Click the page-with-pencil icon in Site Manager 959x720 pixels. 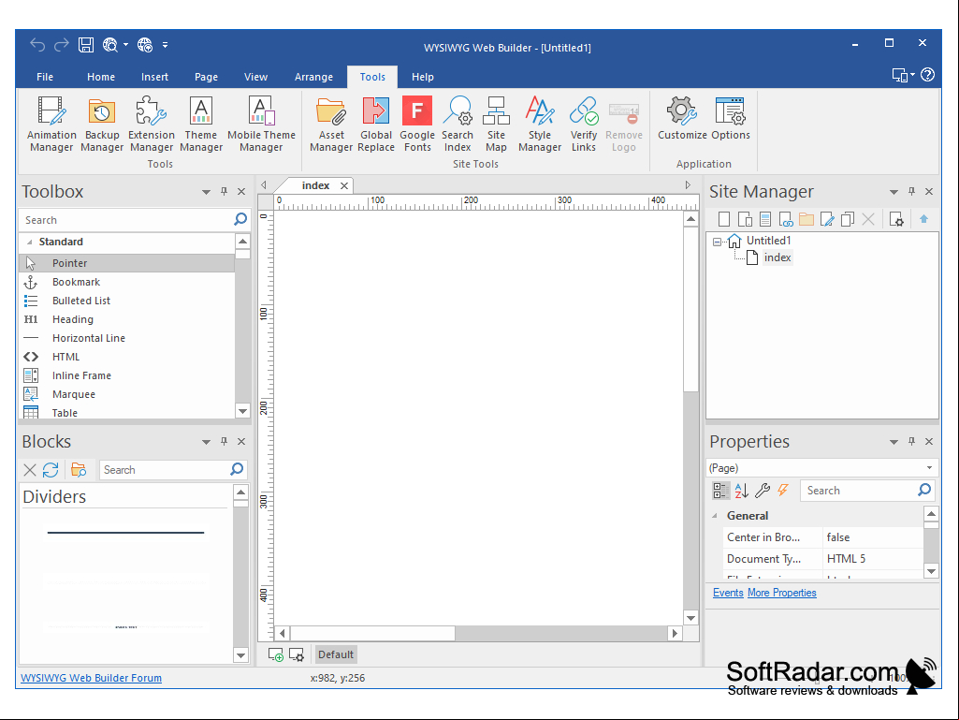coord(827,219)
